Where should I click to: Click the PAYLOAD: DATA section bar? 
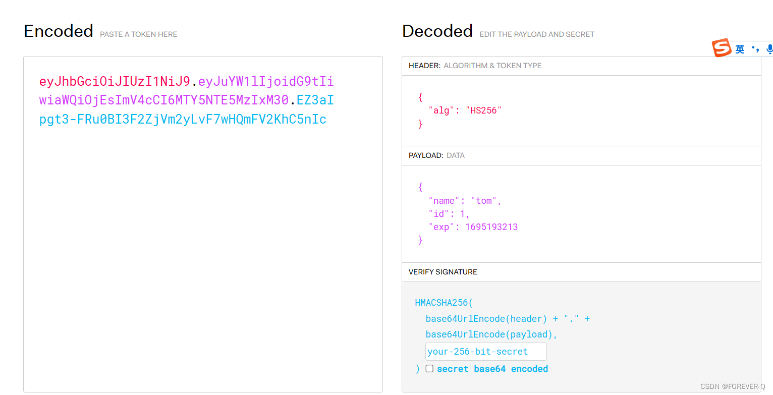pos(580,155)
